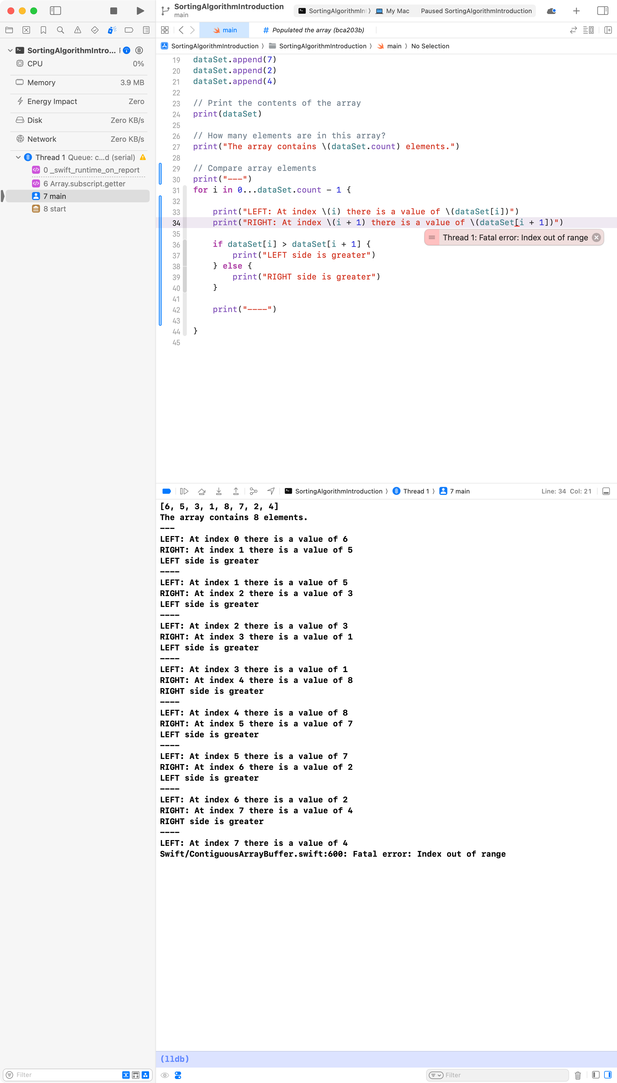Toggle the right inspector panel visibility
The height and width of the screenshot is (1083, 617).
602,11
